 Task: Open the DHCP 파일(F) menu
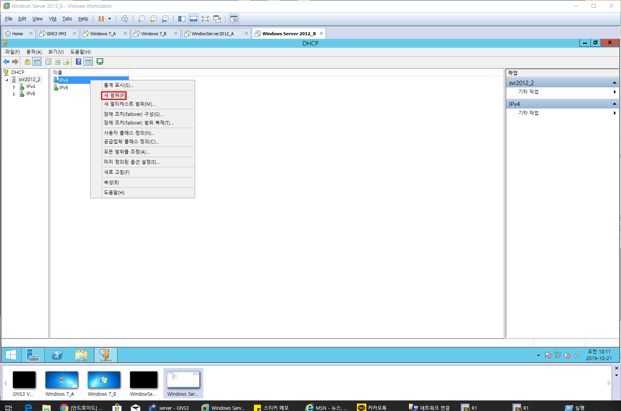point(13,52)
